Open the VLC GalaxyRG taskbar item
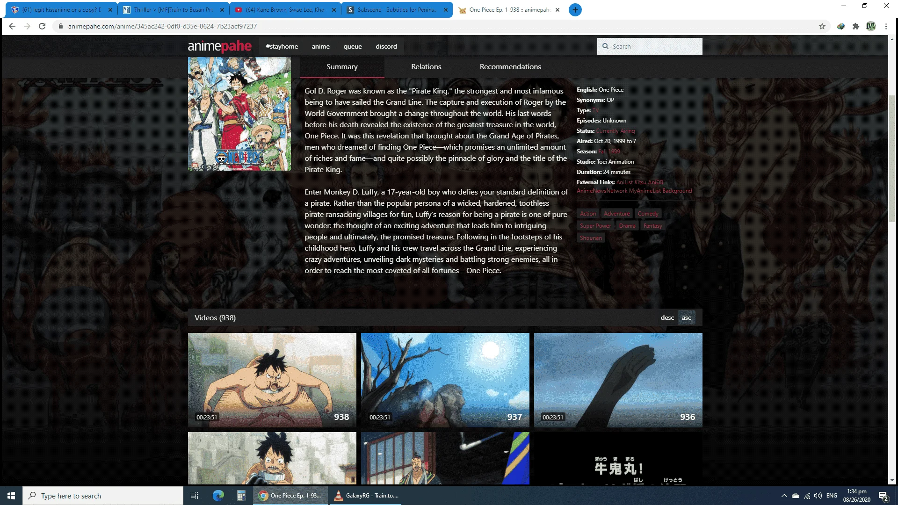This screenshot has height=505, width=898. 366,496
